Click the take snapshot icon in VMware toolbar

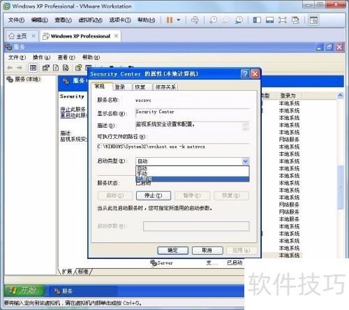point(213,20)
